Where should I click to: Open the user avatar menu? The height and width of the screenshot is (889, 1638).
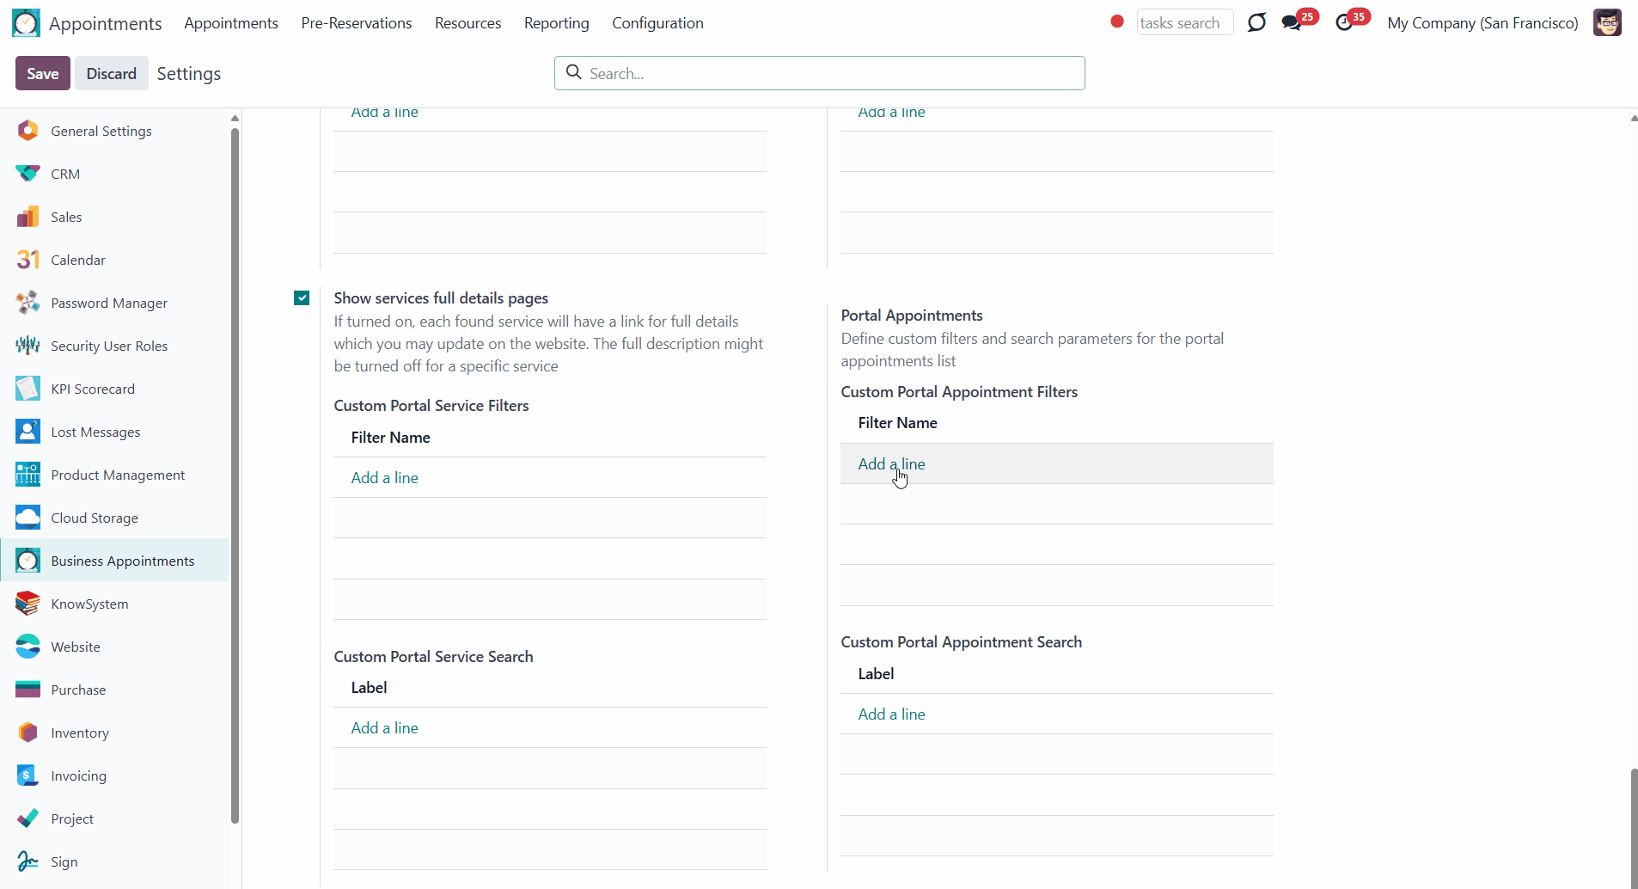coord(1607,23)
